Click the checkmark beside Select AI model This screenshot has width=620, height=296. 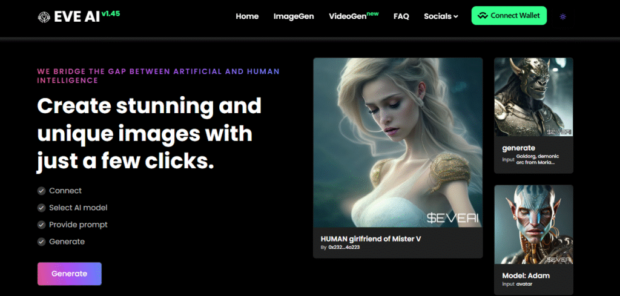41,208
